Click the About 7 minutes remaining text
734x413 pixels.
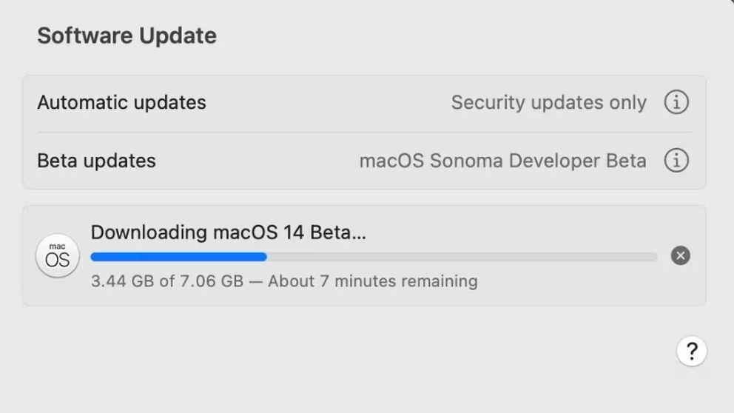(372, 281)
